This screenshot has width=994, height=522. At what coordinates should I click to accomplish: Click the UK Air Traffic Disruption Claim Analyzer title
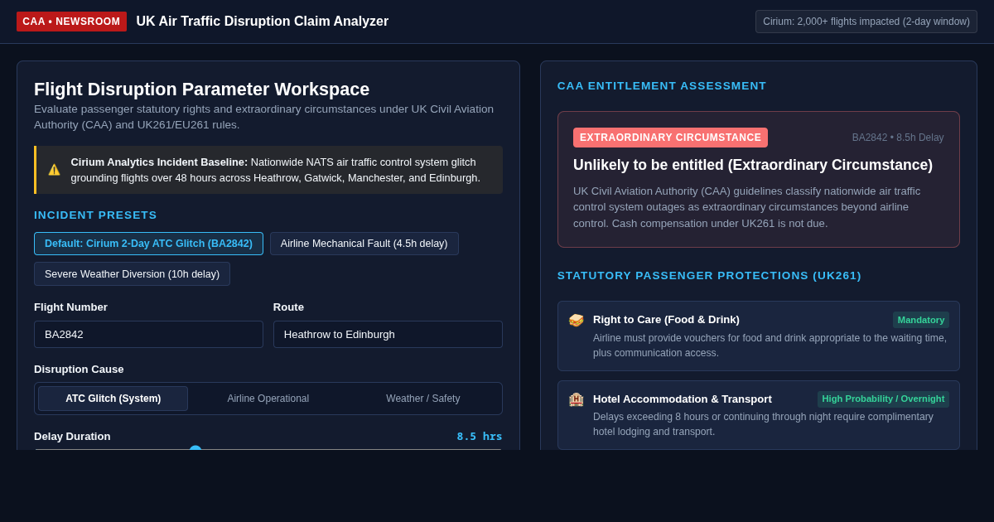click(263, 22)
